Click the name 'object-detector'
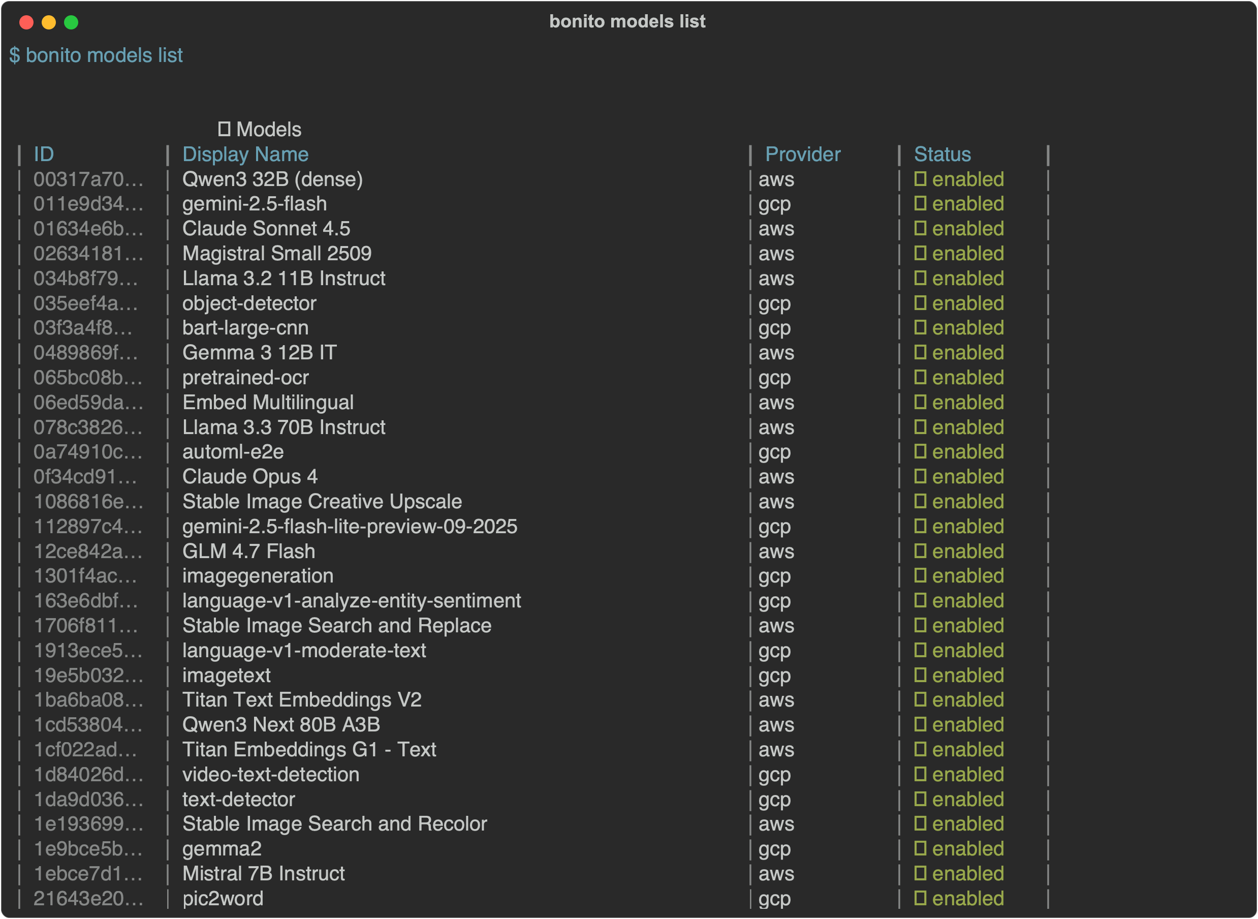 tap(249, 304)
